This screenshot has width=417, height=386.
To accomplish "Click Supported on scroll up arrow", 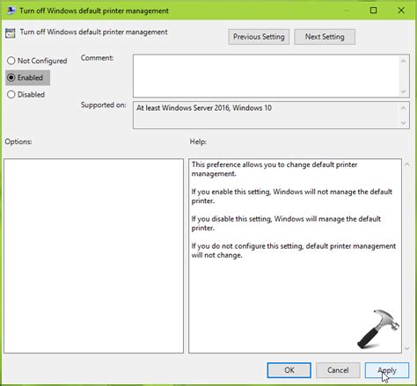I will pyautogui.click(x=404, y=108).
